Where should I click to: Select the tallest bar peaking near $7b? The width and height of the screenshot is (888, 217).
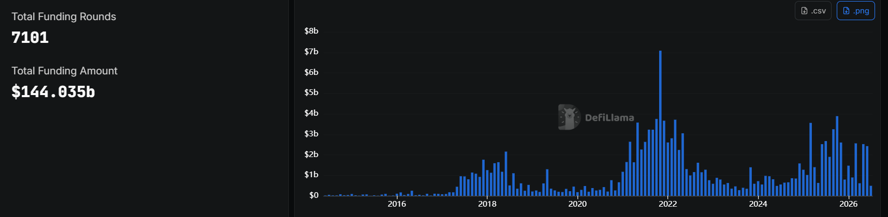coord(660,123)
